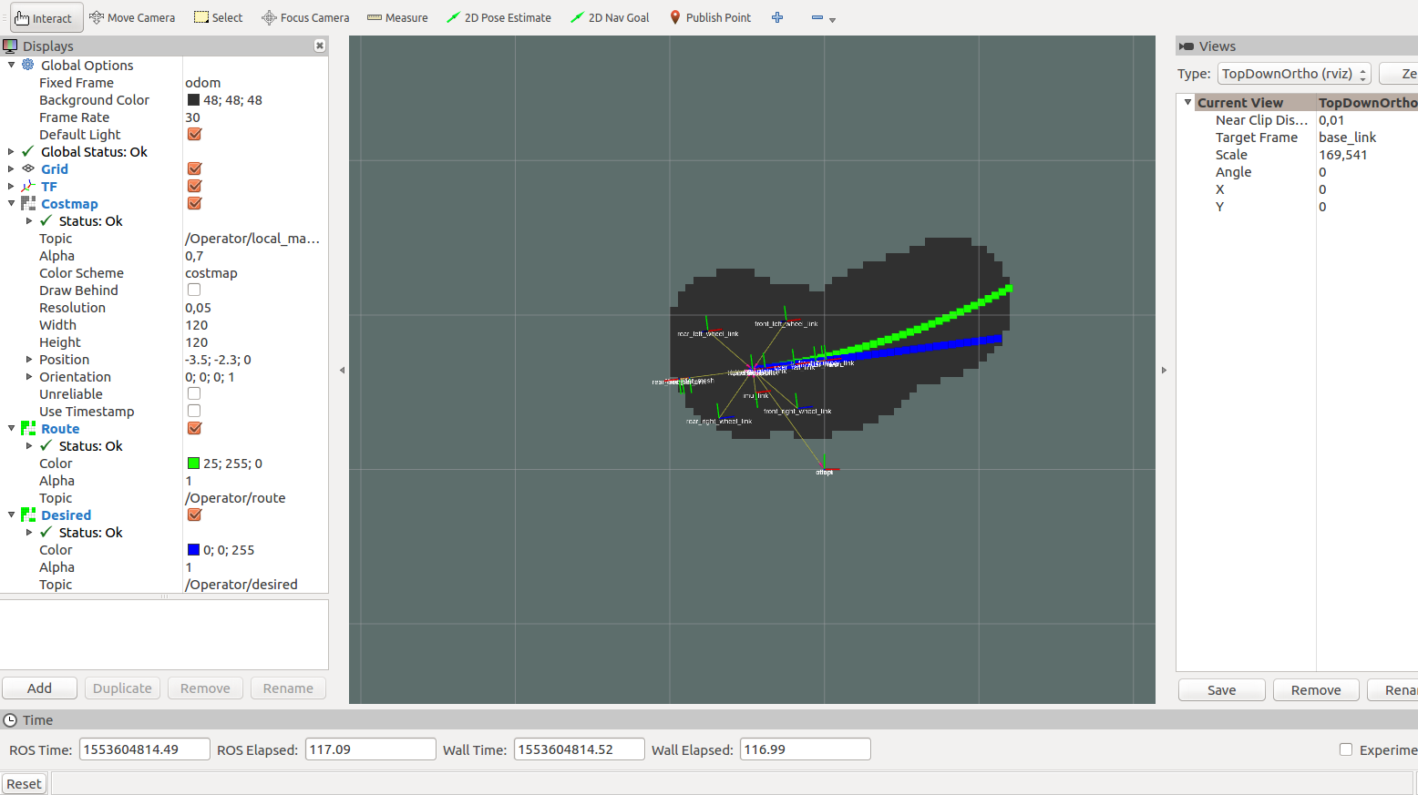The image size is (1418, 795).
Task: Open the toolbar remove-tool dropdown arrow
Action: (x=832, y=19)
